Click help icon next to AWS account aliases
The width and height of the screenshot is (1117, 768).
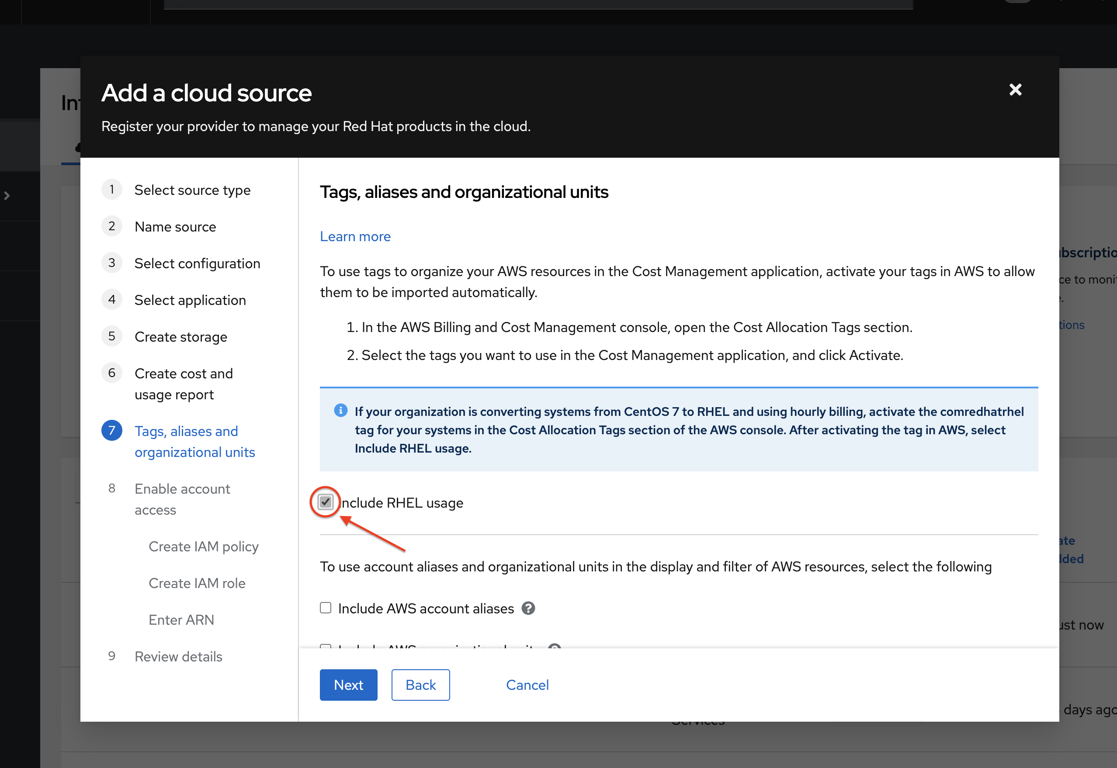pos(528,608)
